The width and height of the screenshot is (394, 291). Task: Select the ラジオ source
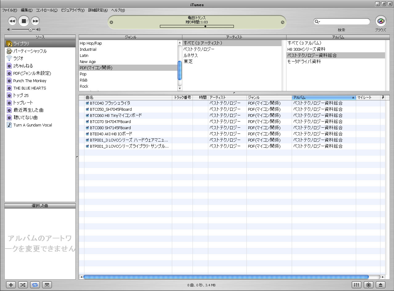40,58
